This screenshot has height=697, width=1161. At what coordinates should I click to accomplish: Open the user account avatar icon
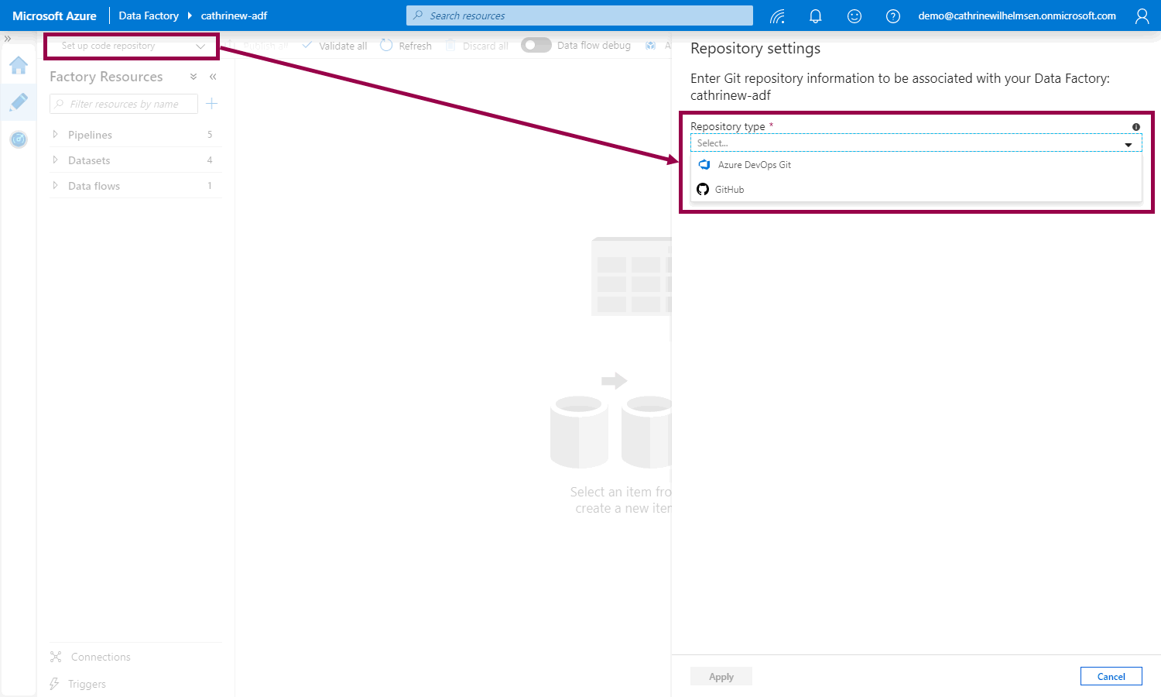pos(1142,16)
